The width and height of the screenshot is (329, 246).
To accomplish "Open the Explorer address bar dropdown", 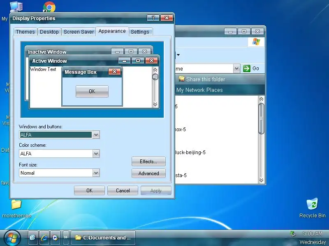I will [236, 68].
